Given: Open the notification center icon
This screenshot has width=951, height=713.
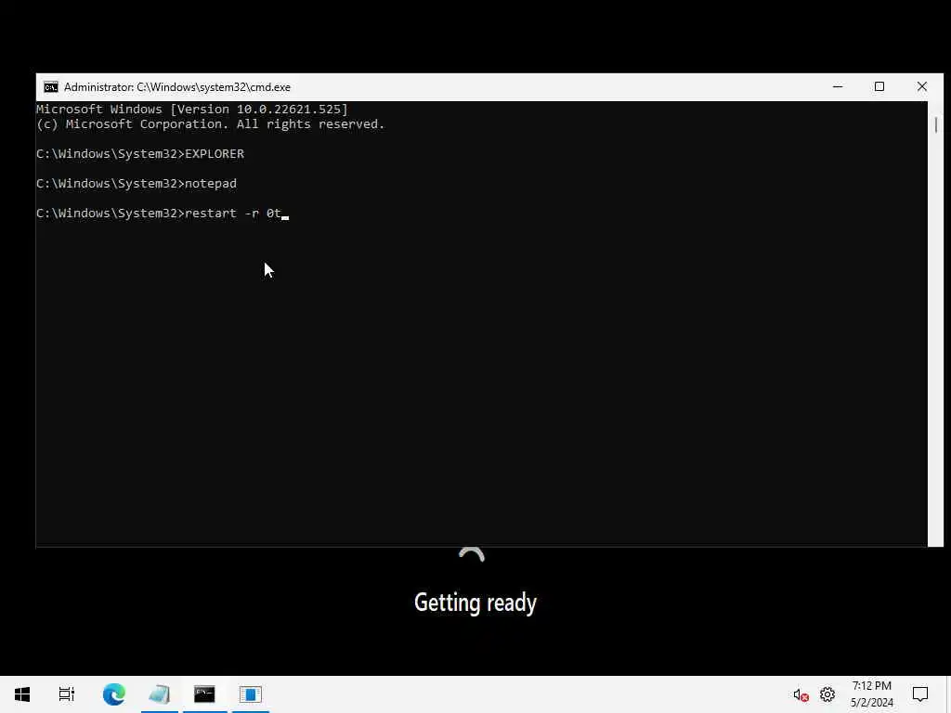Looking at the screenshot, I should pyautogui.click(x=920, y=694).
